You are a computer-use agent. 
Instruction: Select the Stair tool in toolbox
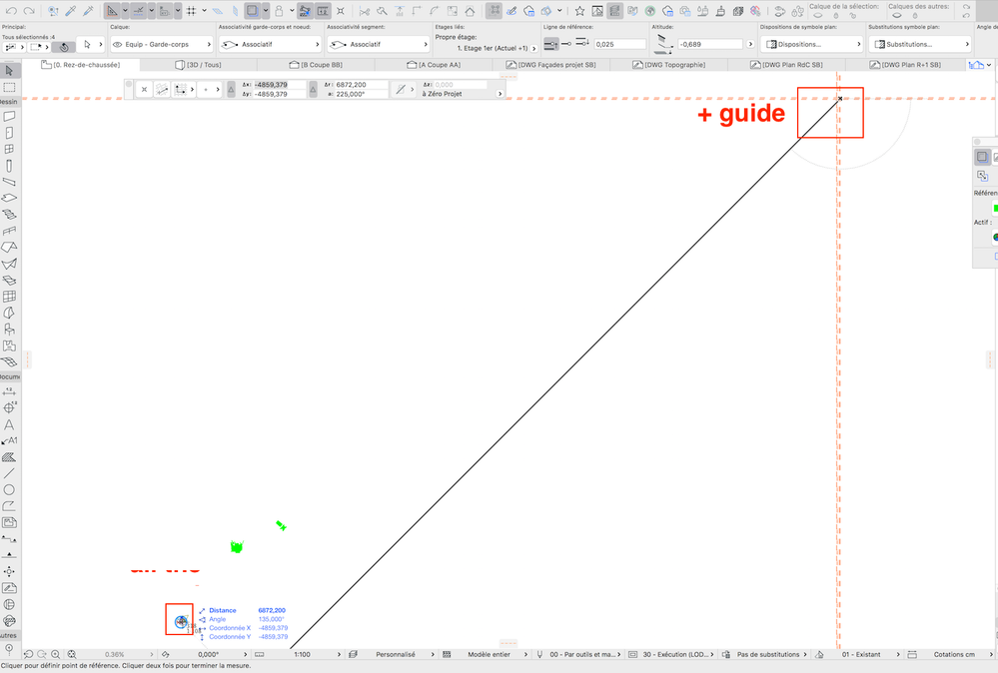[x=9, y=215]
